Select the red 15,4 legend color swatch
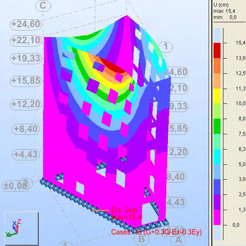 click(217, 51)
